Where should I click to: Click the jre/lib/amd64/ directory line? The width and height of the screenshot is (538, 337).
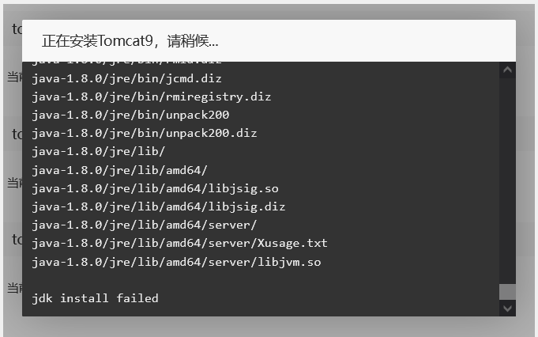click(x=120, y=170)
